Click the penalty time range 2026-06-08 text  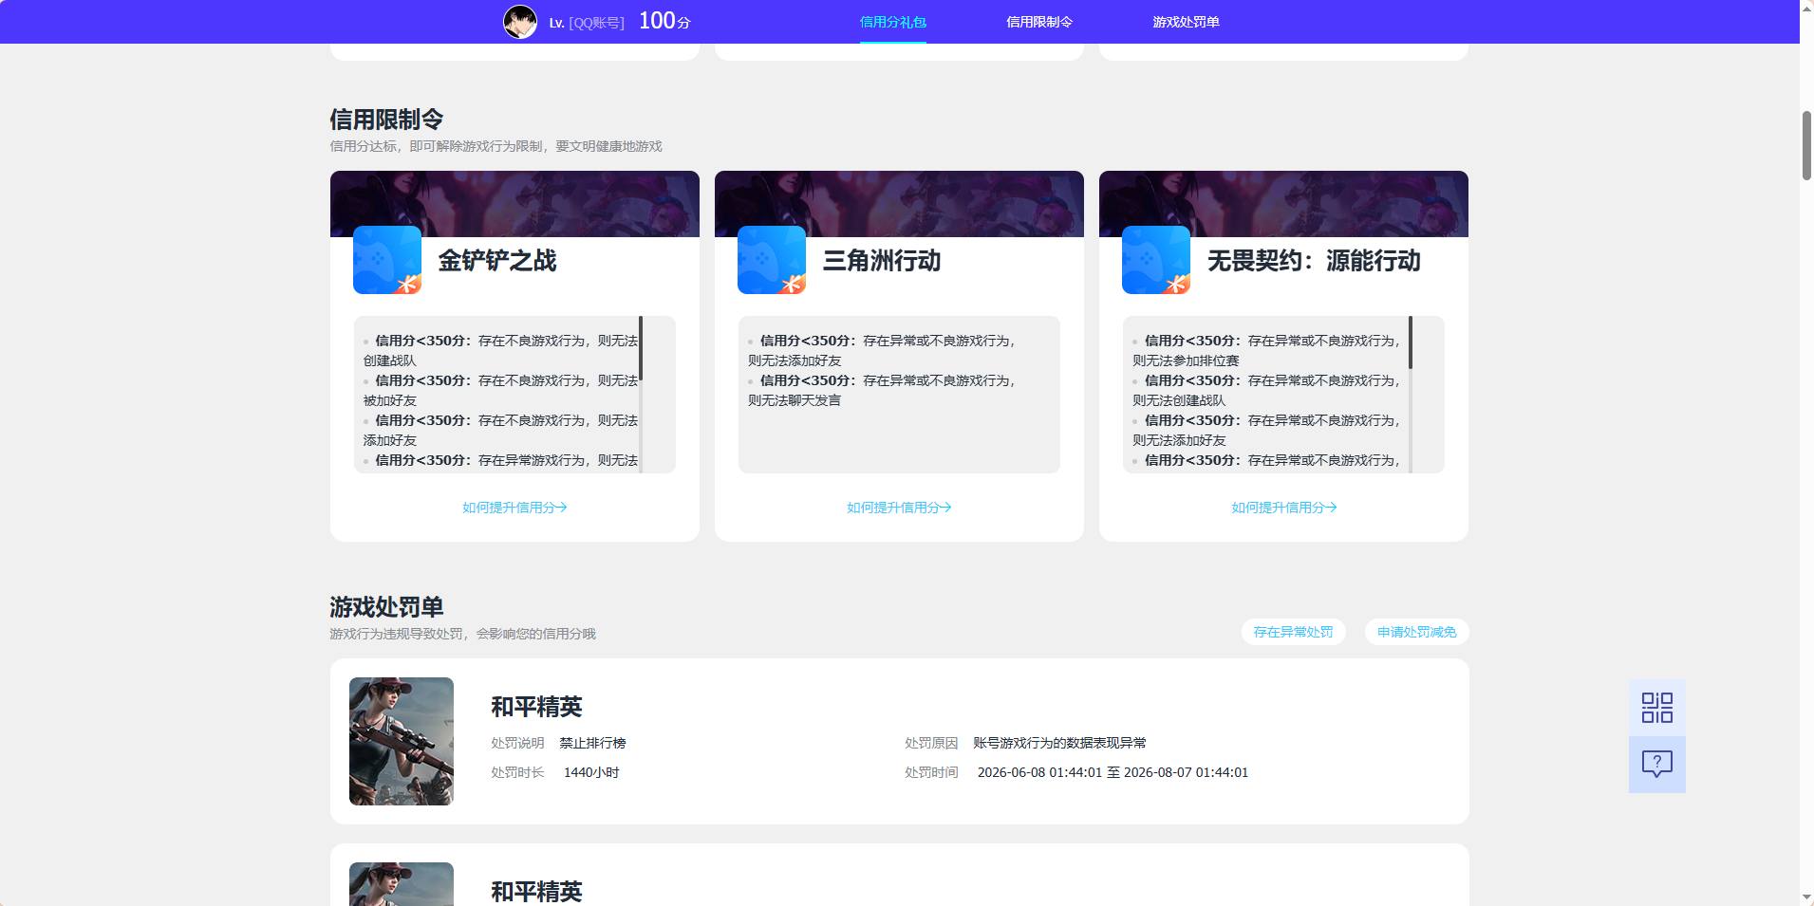pyautogui.click(x=1113, y=772)
